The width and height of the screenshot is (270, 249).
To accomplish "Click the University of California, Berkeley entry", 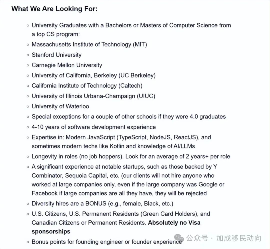I will coord(93,75).
